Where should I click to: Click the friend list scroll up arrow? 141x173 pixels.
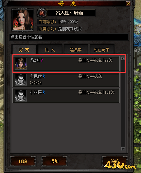point(123,58)
